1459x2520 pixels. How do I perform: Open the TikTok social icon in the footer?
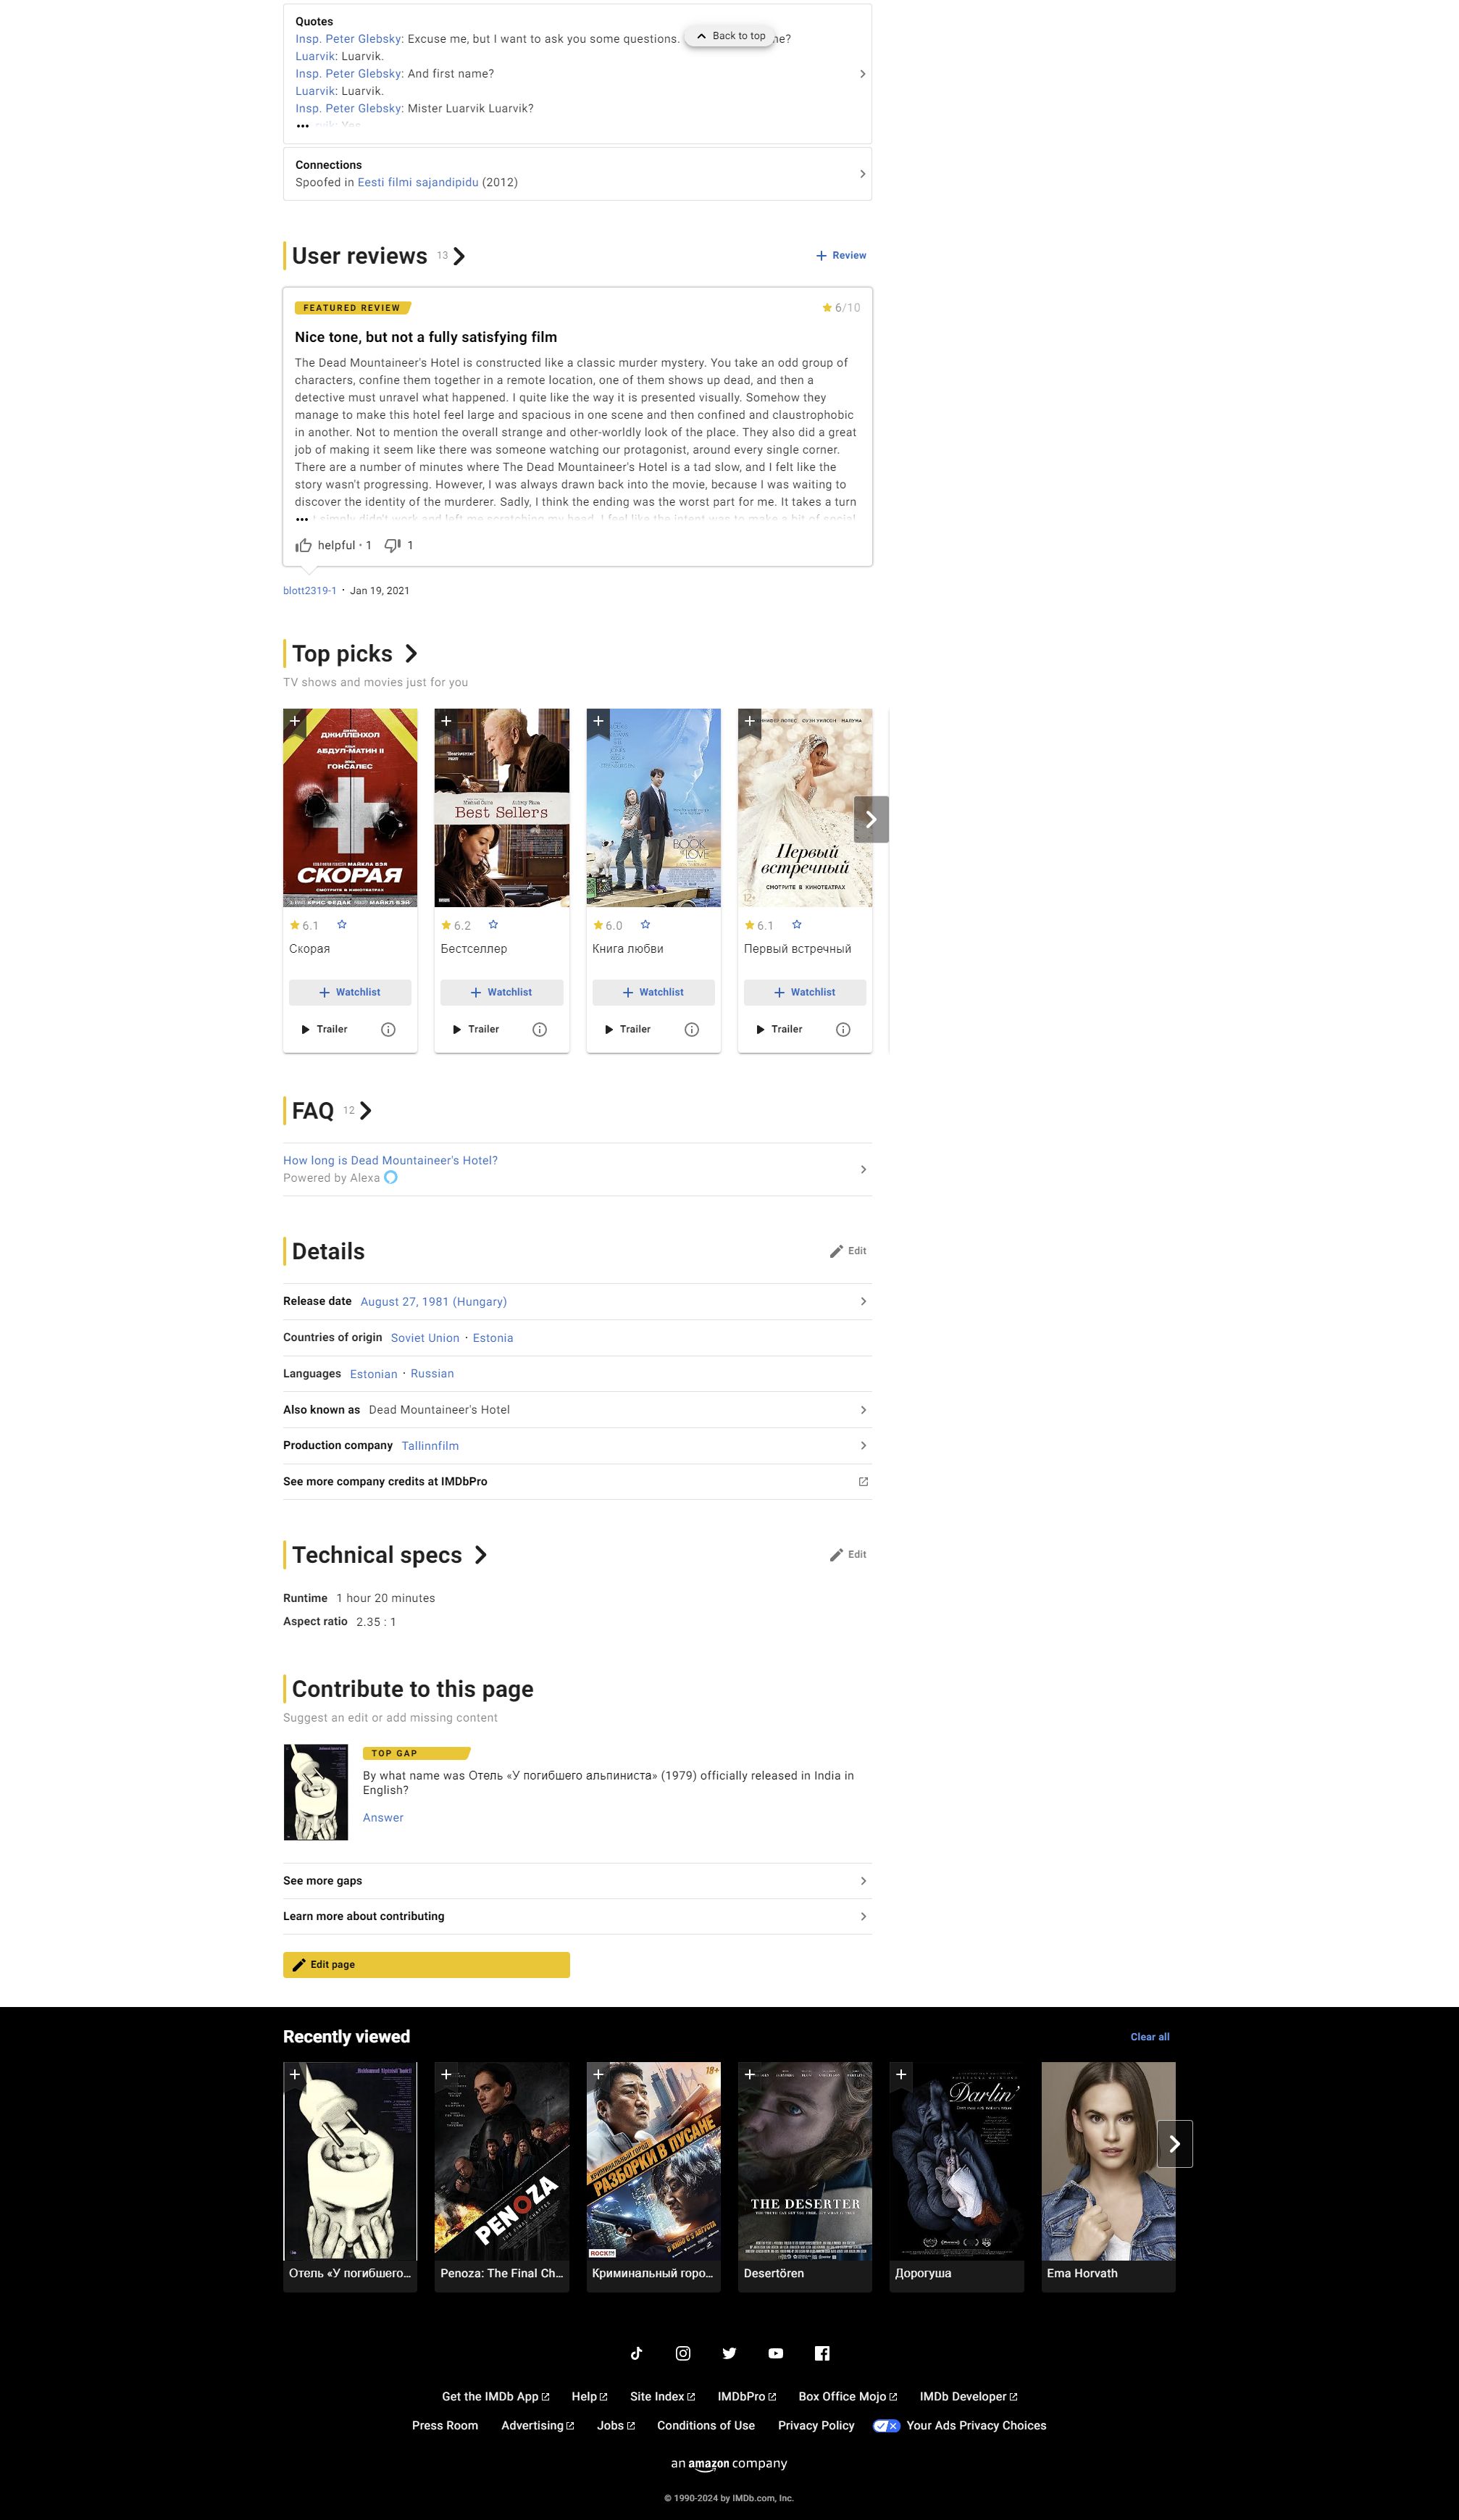(636, 2353)
